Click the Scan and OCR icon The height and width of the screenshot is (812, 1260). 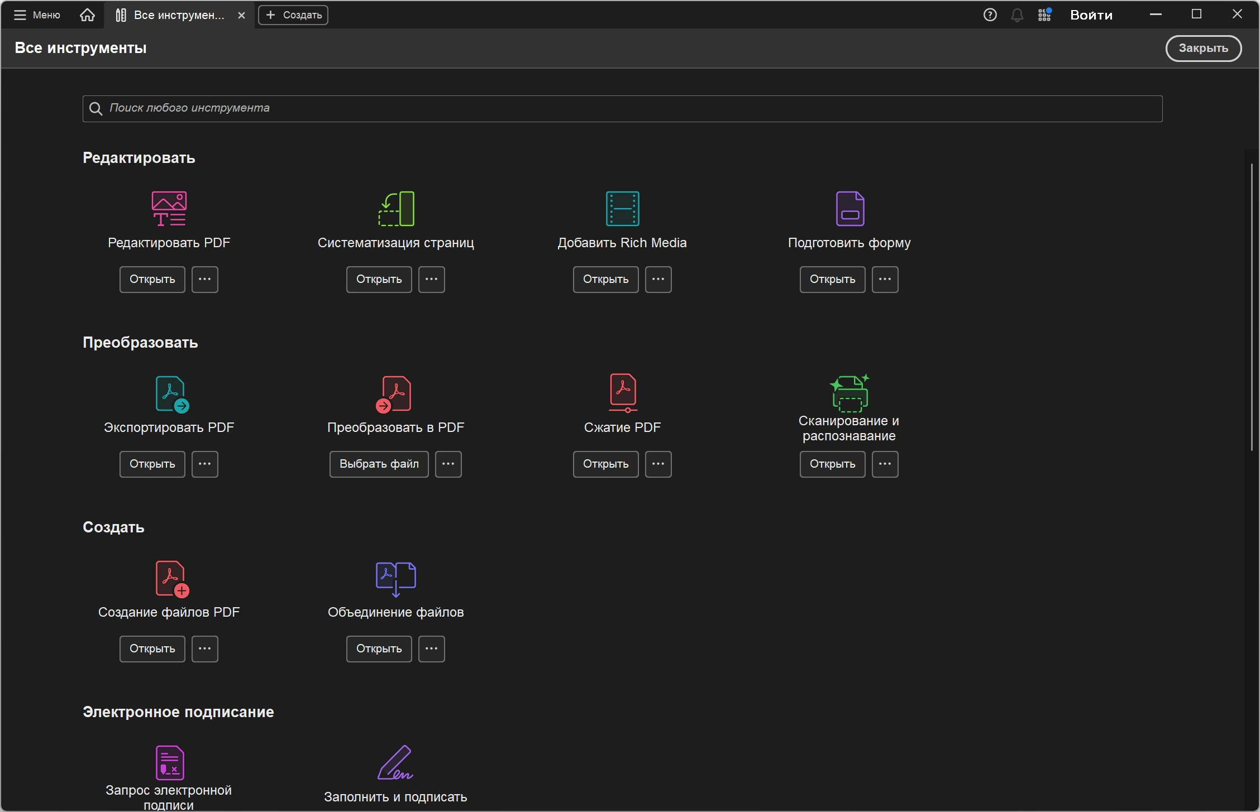point(849,393)
